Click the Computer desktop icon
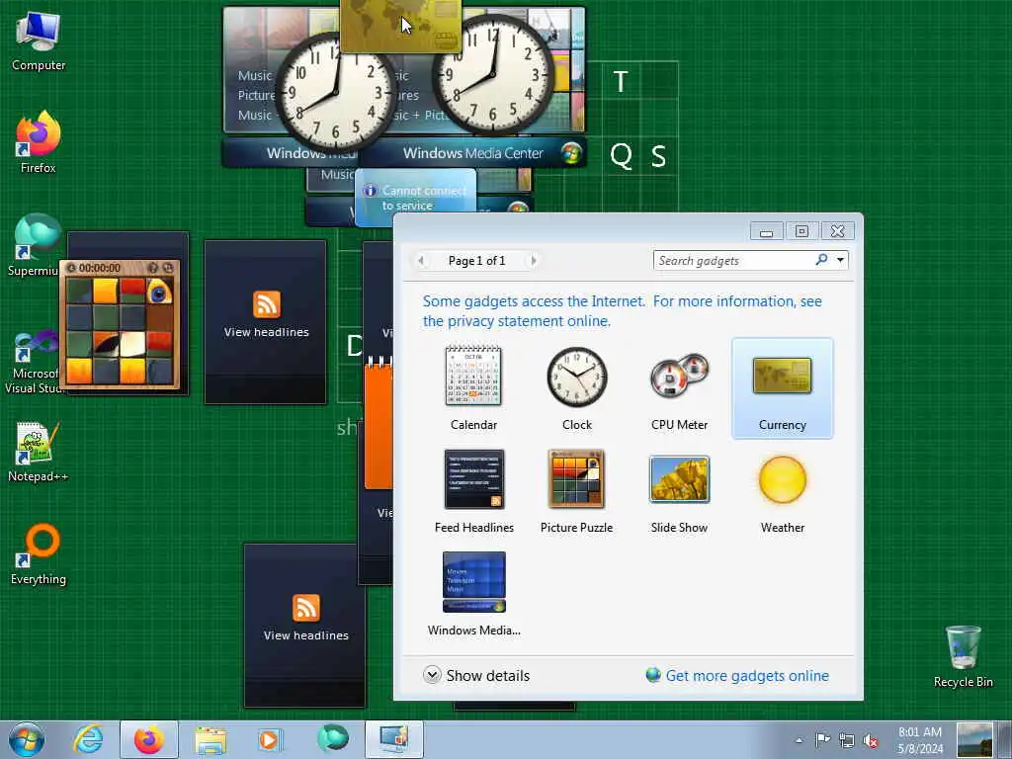Screen dimensions: 1012x759 coord(39,42)
